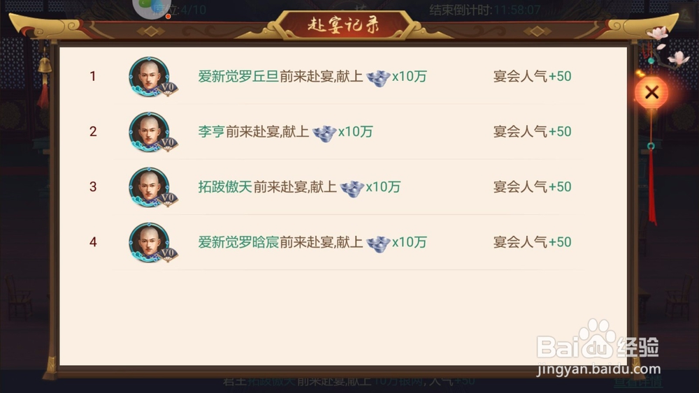This screenshot has width=699, height=393.
Task: Select player name 爱新觉罗晗宸
Action: [x=238, y=242]
